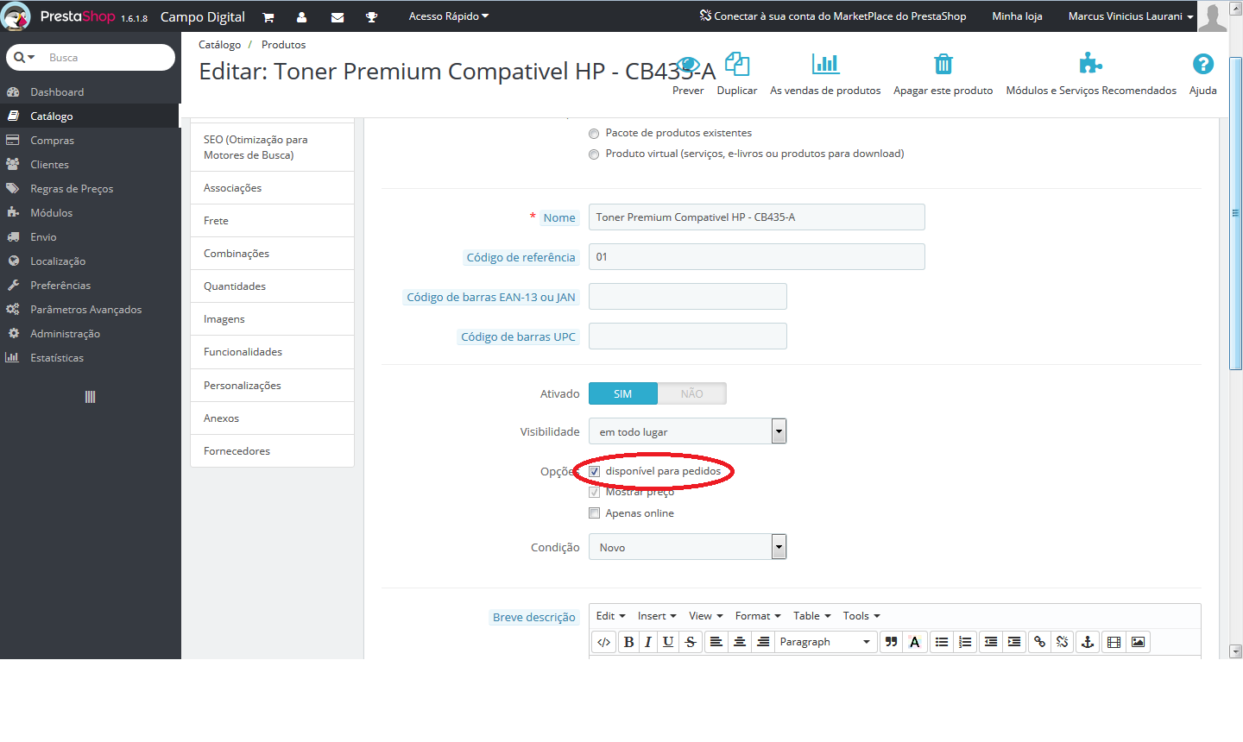Open the orders cart icon in top bar
This screenshot has width=1243, height=742.
(x=268, y=17)
